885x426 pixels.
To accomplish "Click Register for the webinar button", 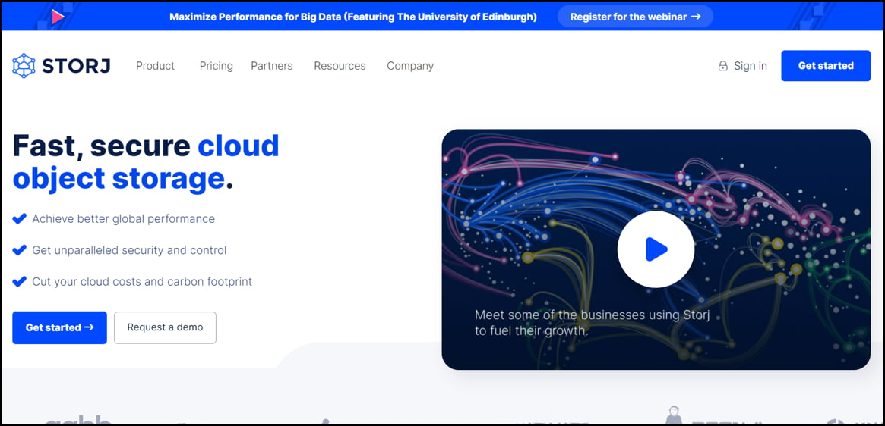I will click(x=635, y=17).
